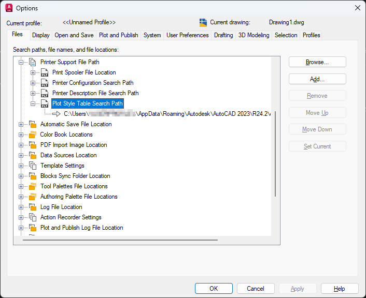Switch to the System tab
The width and height of the screenshot is (366, 298).
click(152, 35)
